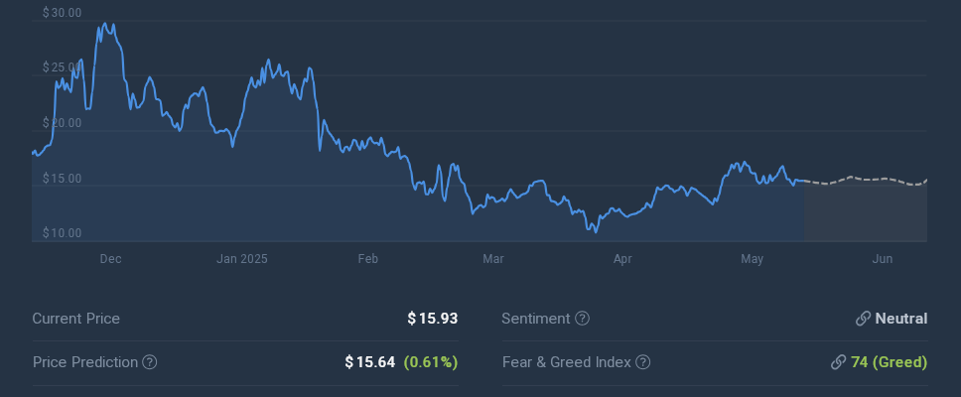Open the Sentiment info tooltip icon

(x=583, y=319)
